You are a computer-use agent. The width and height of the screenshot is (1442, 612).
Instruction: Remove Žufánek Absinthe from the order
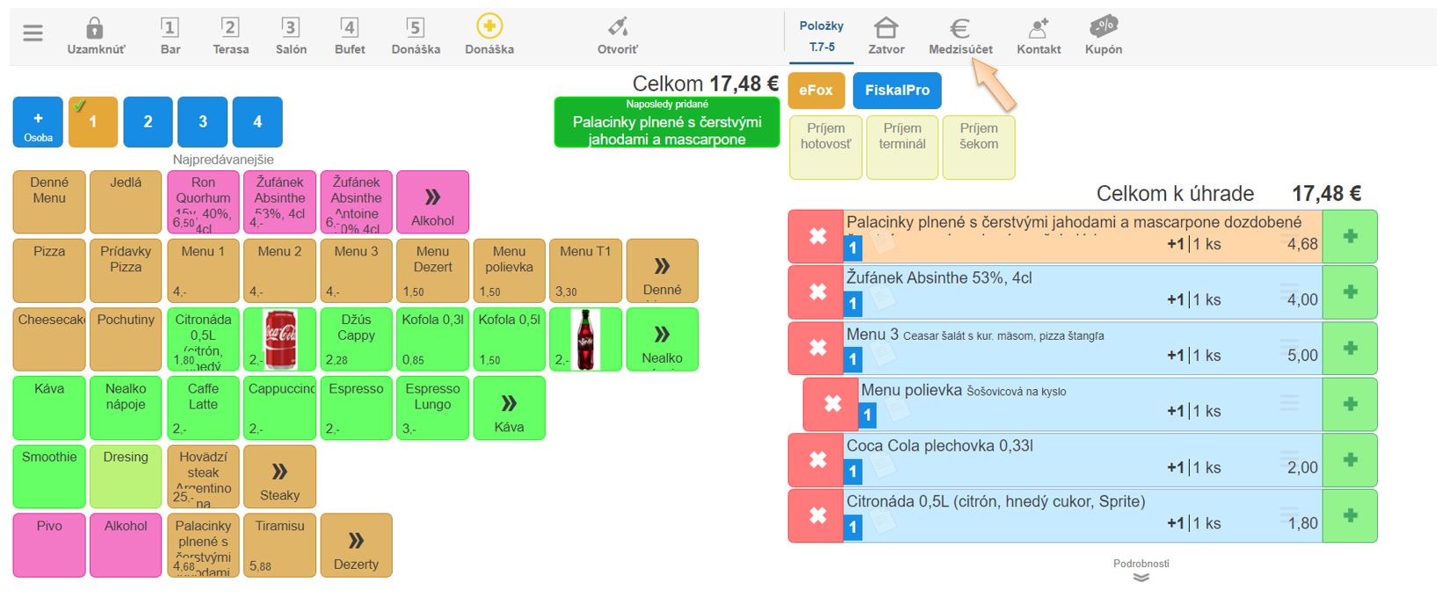817,292
